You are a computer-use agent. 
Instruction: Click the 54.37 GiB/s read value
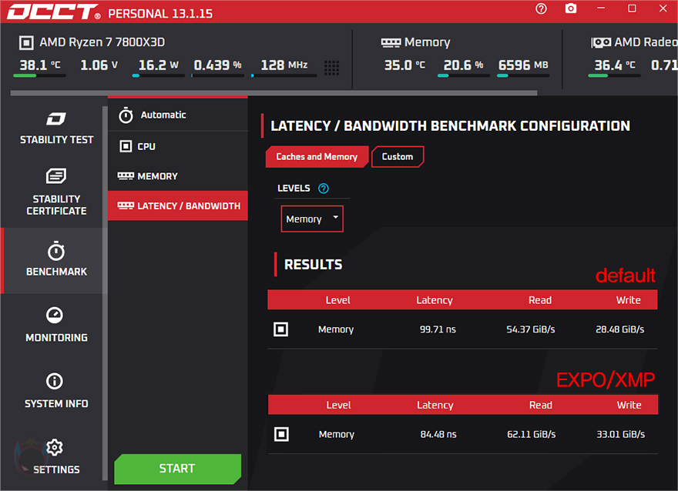point(531,329)
